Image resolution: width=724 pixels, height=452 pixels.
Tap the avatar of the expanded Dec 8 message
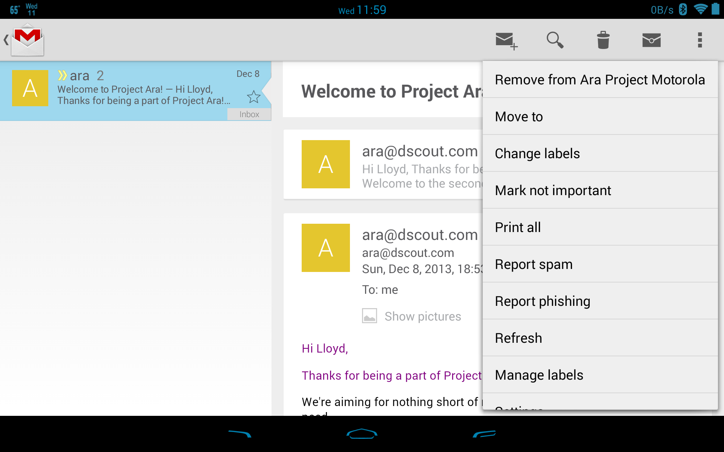[326, 248]
